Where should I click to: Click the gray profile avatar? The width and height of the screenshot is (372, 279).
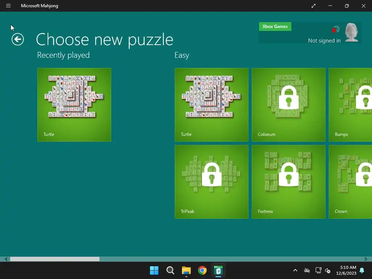[x=351, y=32]
